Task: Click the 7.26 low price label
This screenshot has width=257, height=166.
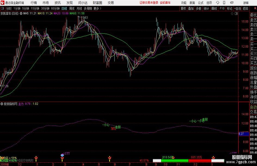Action: pos(6,86)
